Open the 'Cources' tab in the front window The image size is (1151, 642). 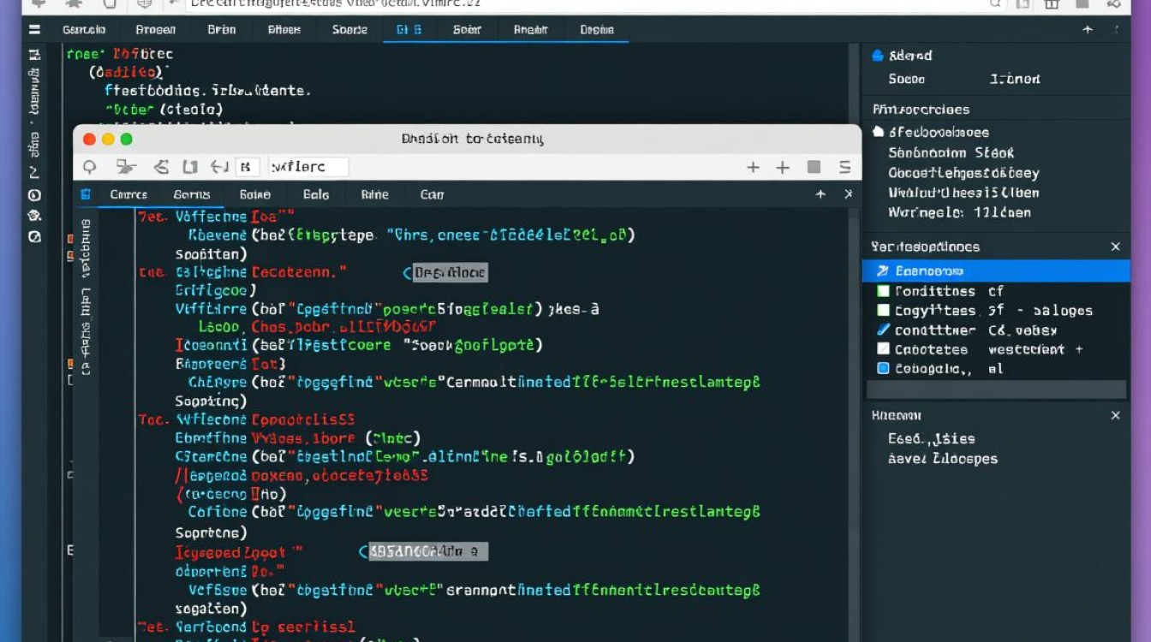[x=128, y=194]
